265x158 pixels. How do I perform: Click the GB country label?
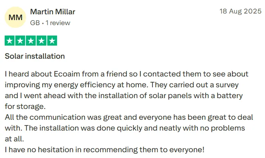tap(35, 23)
